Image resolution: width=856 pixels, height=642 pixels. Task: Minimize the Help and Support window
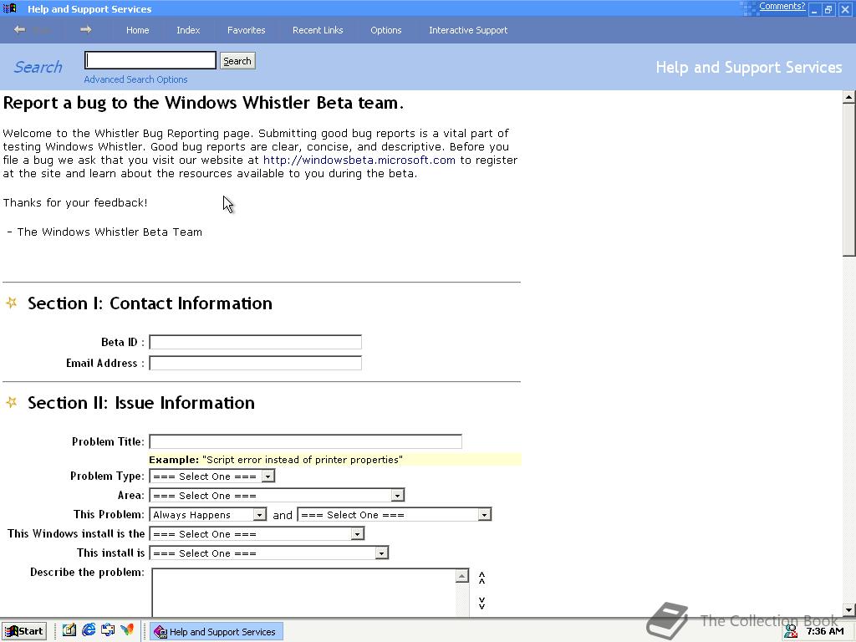click(x=814, y=10)
